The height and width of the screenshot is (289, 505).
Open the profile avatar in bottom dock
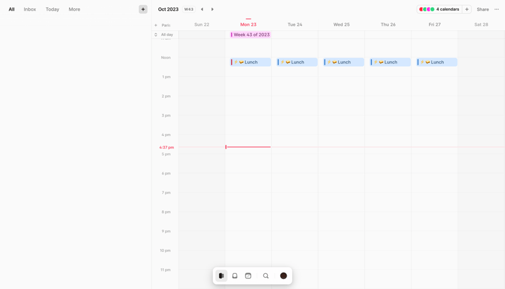[283, 276]
